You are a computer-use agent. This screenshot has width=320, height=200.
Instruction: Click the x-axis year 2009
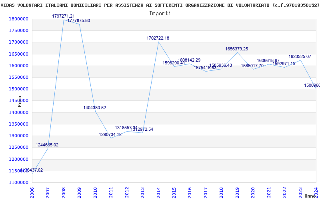(79, 192)
